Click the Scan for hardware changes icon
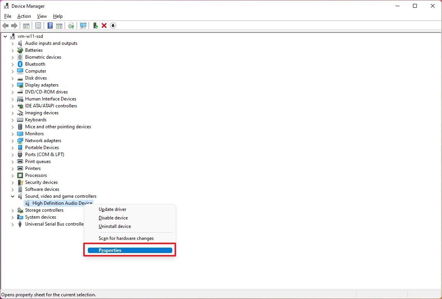442x299 pixels. [x=83, y=25]
